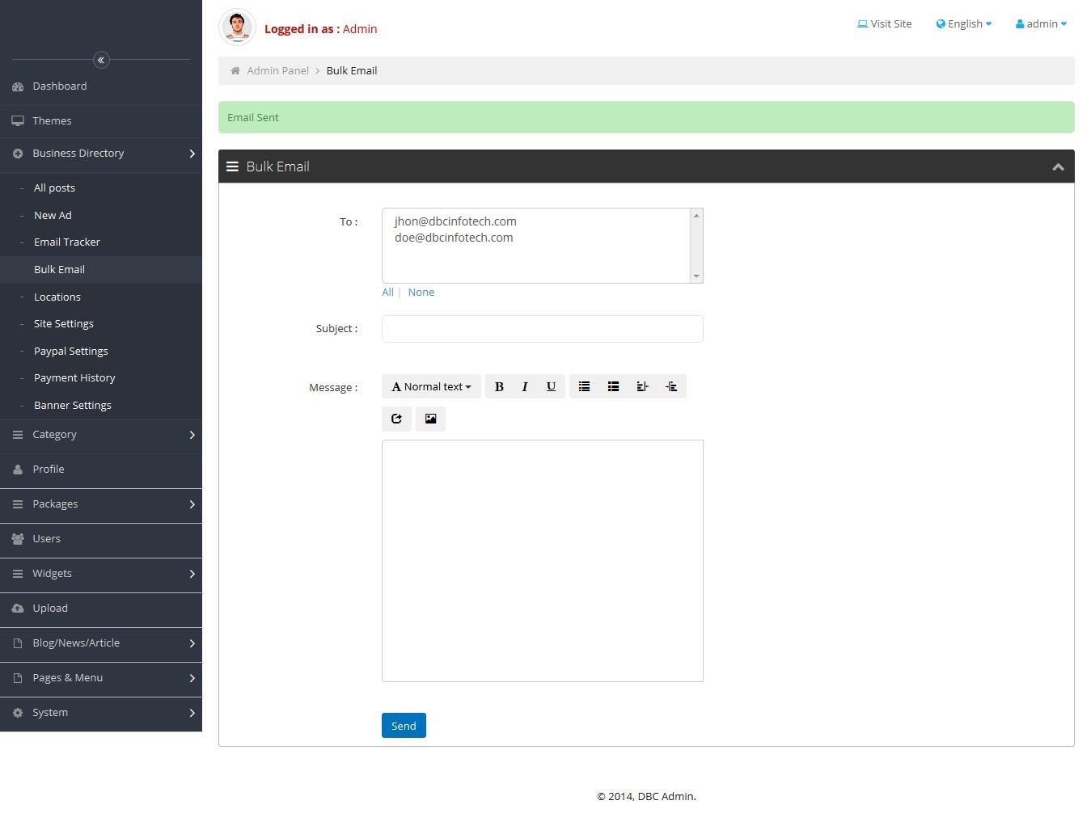Insert an unordered bullet list

[584, 386]
